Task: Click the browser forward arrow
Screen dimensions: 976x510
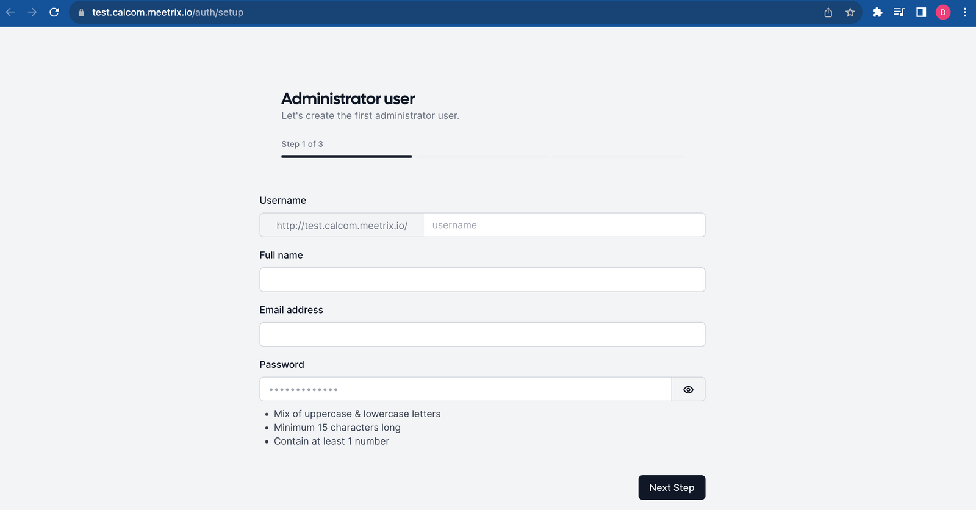Action: [32, 12]
